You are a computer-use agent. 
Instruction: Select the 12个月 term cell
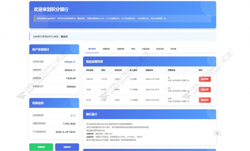click(104, 79)
